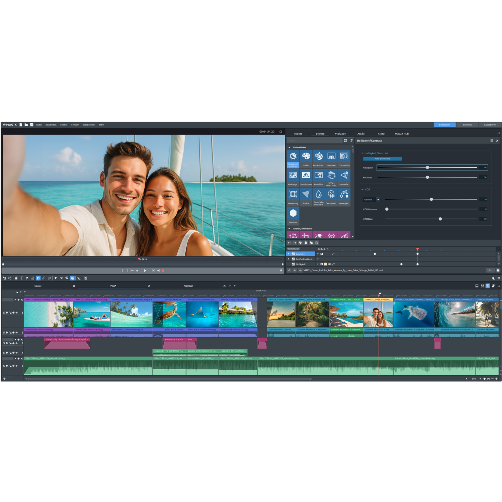The image size is (502, 502).
Task: Toggle the magnet snapping tool
Action: 38,278
